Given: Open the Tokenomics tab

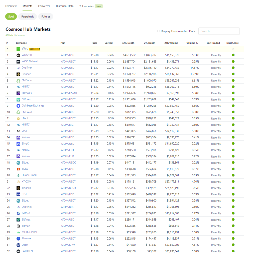Looking at the screenshot, I should pyautogui.click(x=86, y=6).
